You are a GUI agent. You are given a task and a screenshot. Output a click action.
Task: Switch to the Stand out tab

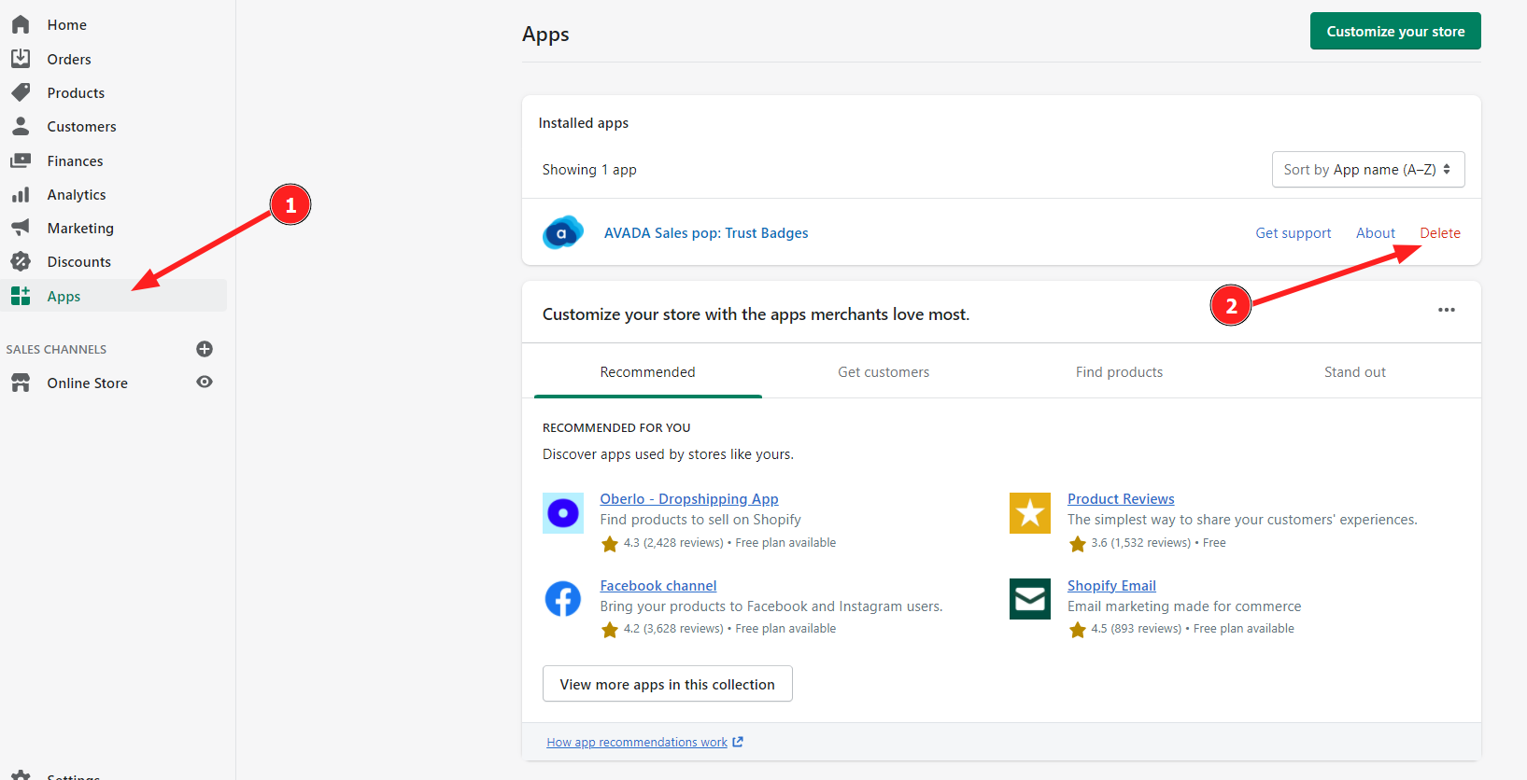click(1355, 372)
